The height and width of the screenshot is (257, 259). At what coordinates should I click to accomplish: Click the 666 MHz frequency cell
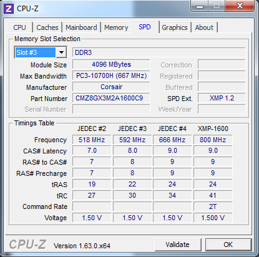click(172, 140)
